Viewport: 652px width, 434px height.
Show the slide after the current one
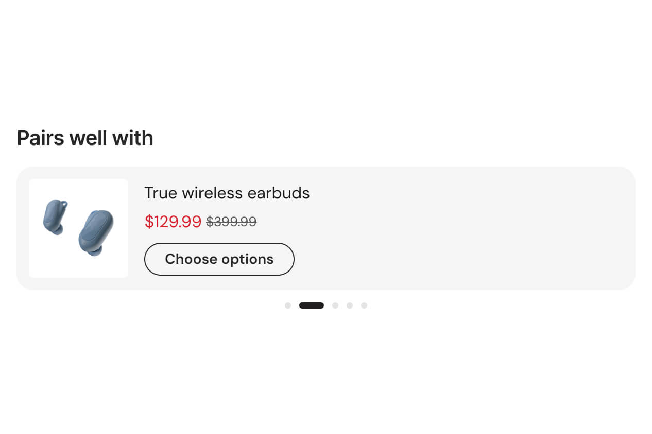point(335,305)
